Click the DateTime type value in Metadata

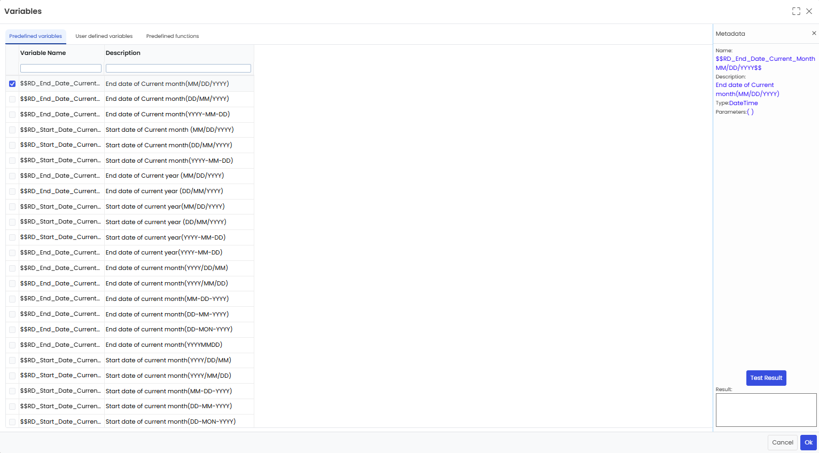tap(744, 103)
